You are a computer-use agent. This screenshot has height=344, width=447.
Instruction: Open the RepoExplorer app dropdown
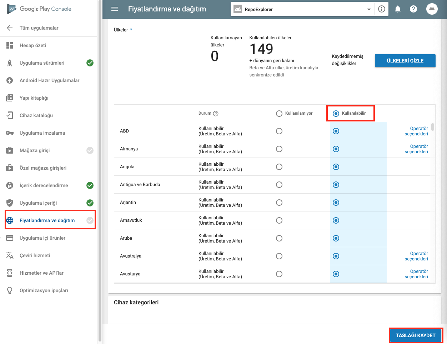tap(302, 9)
